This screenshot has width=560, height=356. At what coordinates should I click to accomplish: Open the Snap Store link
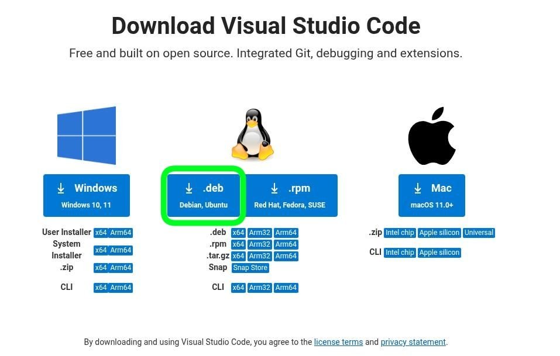[250, 268]
